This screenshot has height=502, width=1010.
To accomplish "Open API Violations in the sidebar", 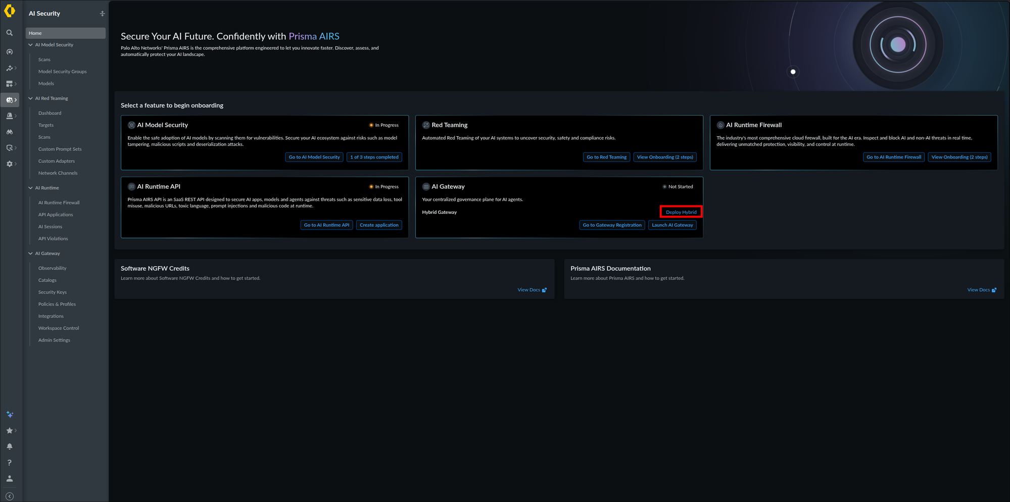I will point(53,239).
